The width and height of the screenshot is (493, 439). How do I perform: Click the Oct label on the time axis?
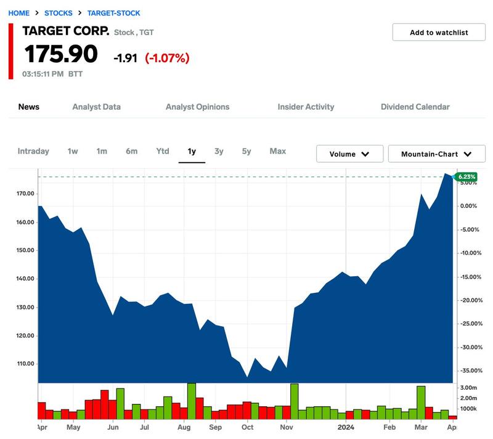pyautogui.click(x=248, y=427)
